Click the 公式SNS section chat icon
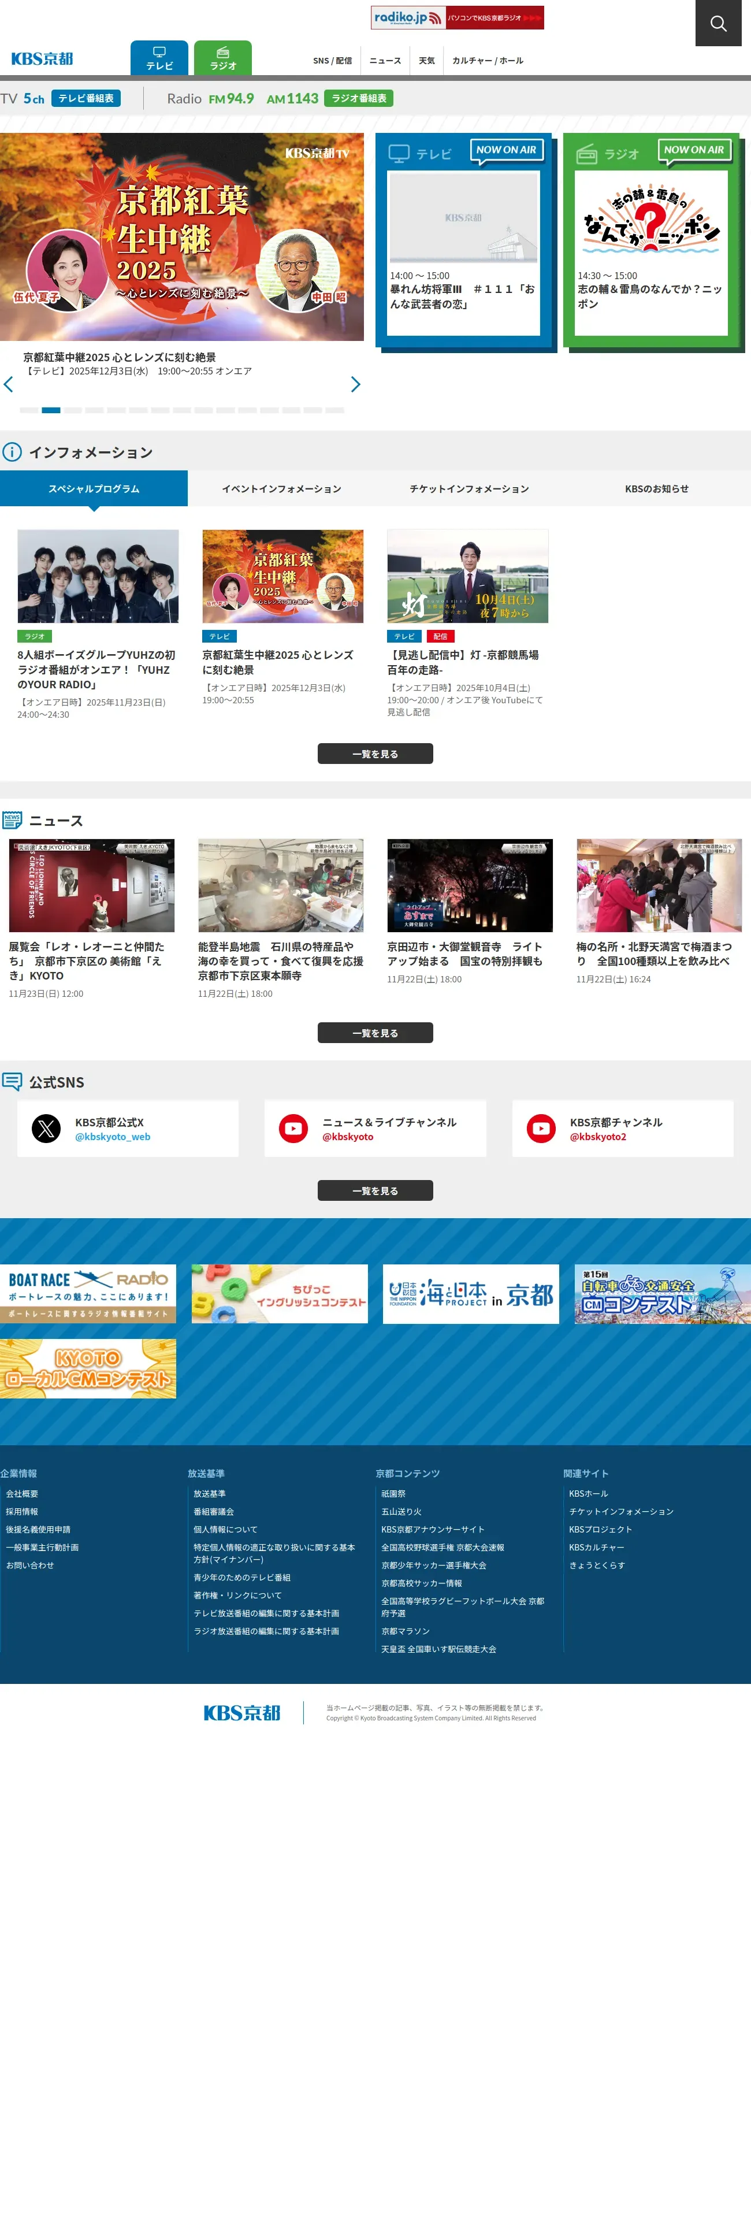 point(12,1082)
